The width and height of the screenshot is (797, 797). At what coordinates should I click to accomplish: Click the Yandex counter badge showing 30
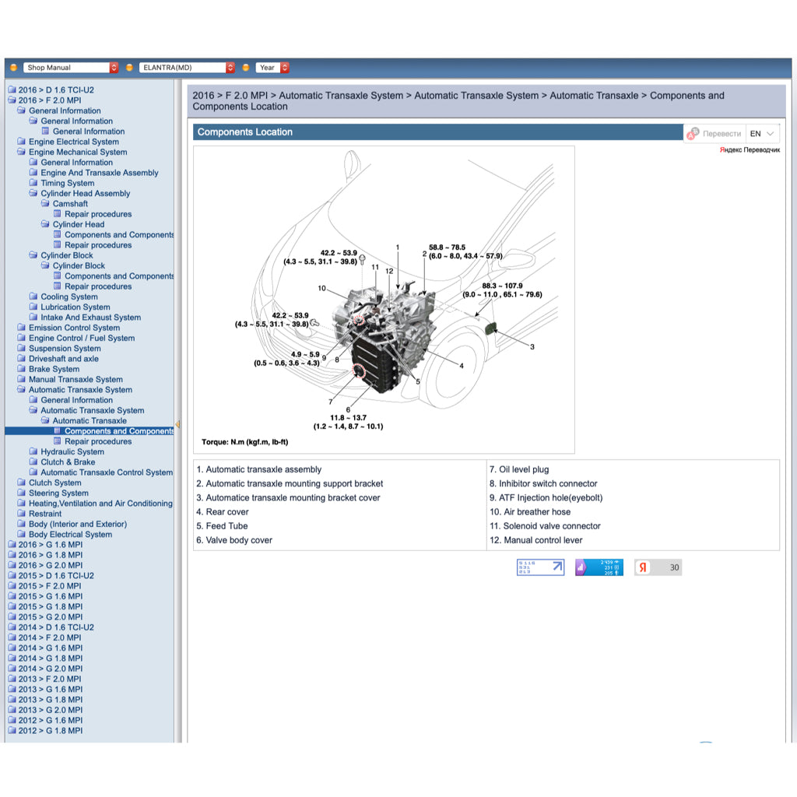[658, 567]
